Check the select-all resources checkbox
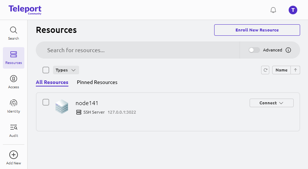 (46, 70)
